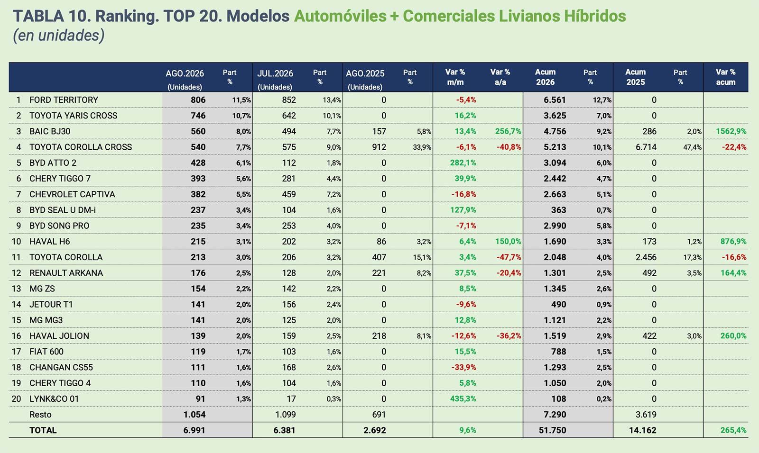The height and width of the screenshot is (453, 759).
Task: Click the JUL.2026 column header
Action: click(275, 79)
